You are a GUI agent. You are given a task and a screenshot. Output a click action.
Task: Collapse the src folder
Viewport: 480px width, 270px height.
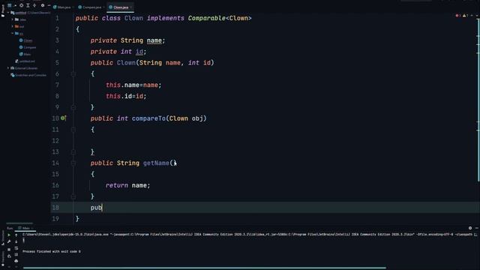tap(13, 33)
